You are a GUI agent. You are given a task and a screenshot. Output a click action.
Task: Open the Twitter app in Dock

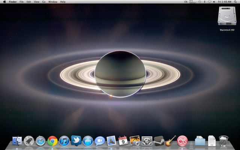(x=76, y=141)
